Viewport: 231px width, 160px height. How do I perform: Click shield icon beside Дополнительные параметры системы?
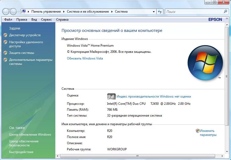coord(5,59)
